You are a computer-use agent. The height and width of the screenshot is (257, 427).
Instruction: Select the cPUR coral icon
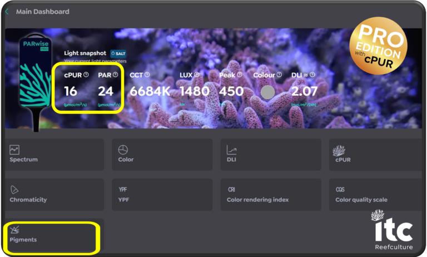(339, 150)
